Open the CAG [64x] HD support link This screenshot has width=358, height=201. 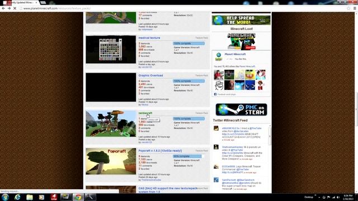168,190
